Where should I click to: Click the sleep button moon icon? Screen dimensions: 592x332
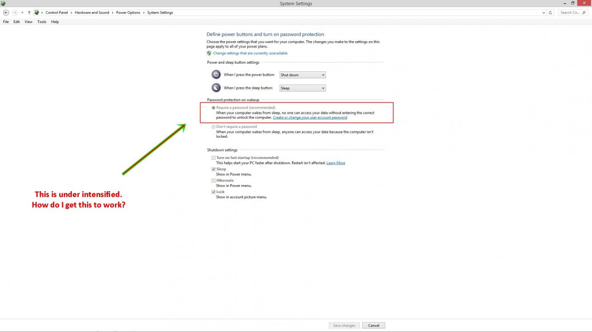pos(216,88)
